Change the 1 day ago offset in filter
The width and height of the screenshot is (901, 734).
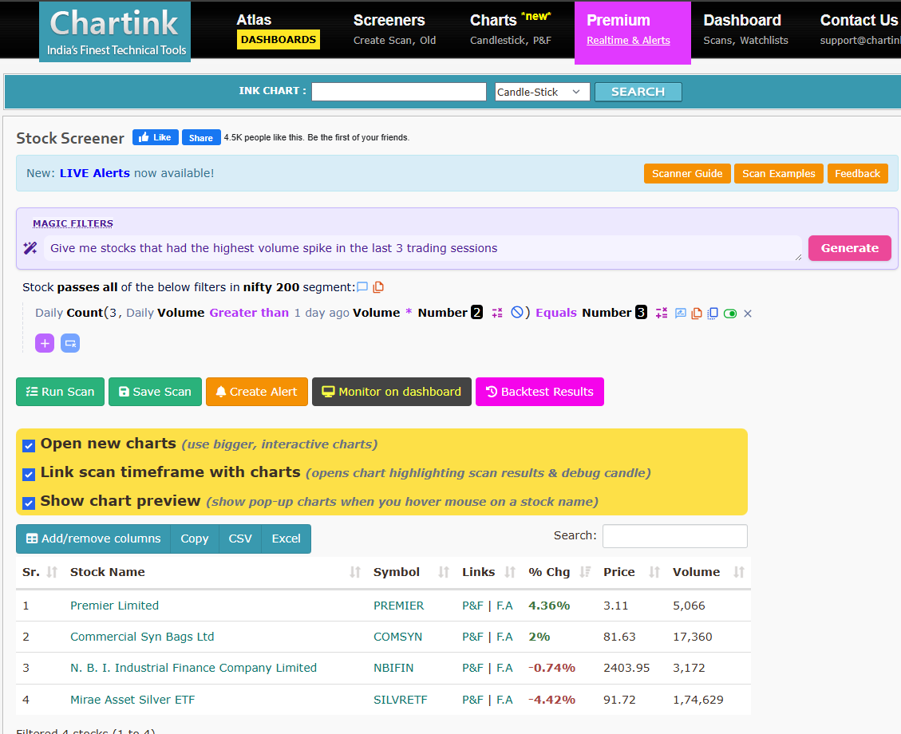[321, 313]
